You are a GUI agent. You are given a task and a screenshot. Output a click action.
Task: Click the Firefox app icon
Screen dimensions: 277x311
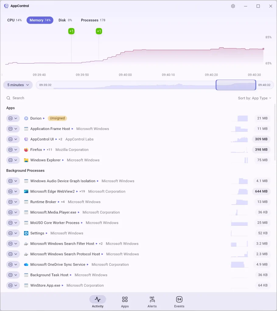pyautogui.click(x=26, y=150)
